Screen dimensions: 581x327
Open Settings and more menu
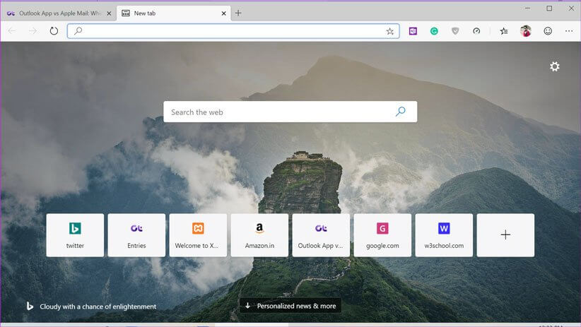pos(569,31)
